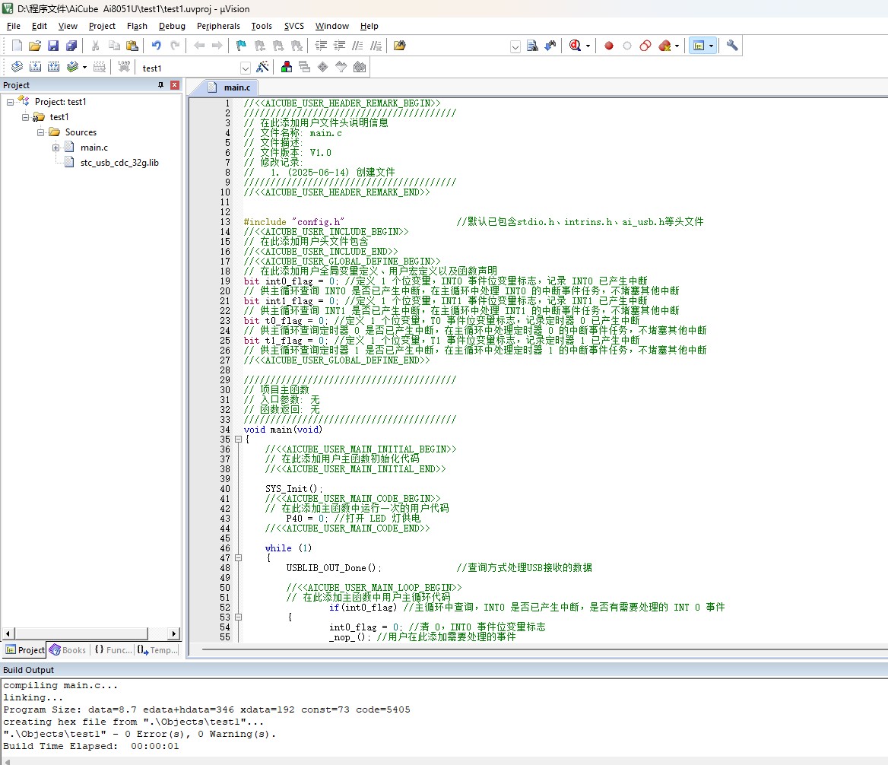Paste from clipboard via the Paste icon
The width and height of the screenshot is (888, 765).
click(x=132, y=46)
